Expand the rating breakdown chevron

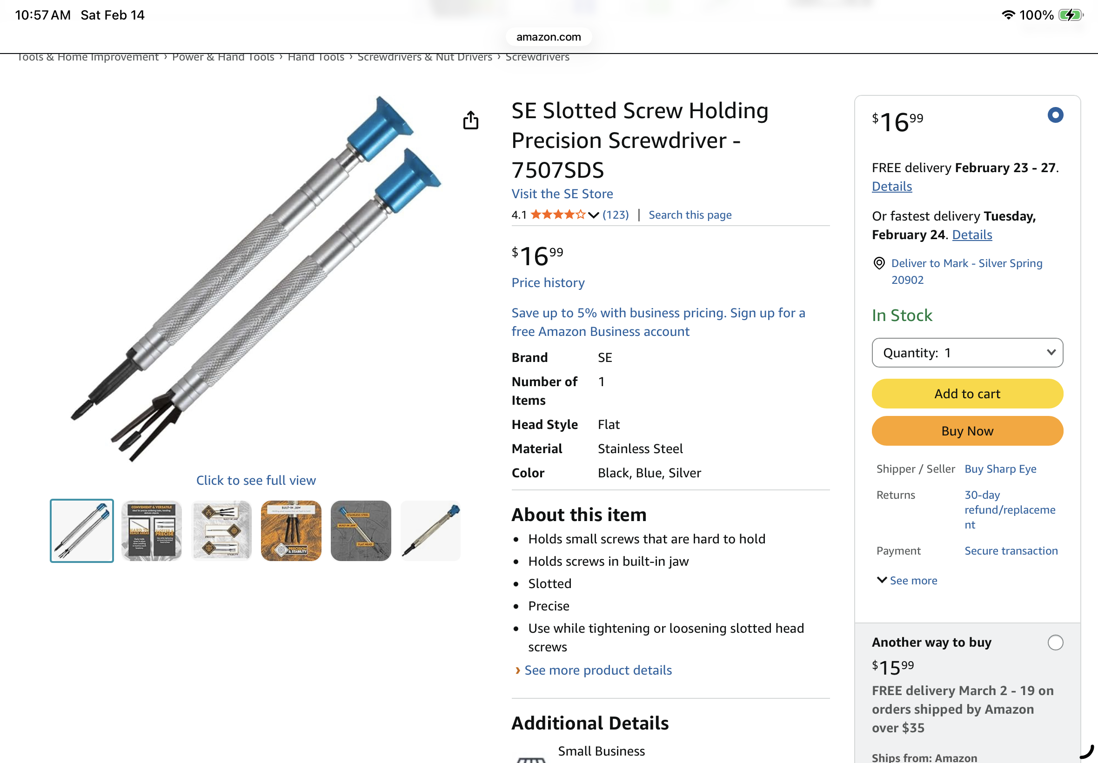pyautogui.click(x=593, y=215)
